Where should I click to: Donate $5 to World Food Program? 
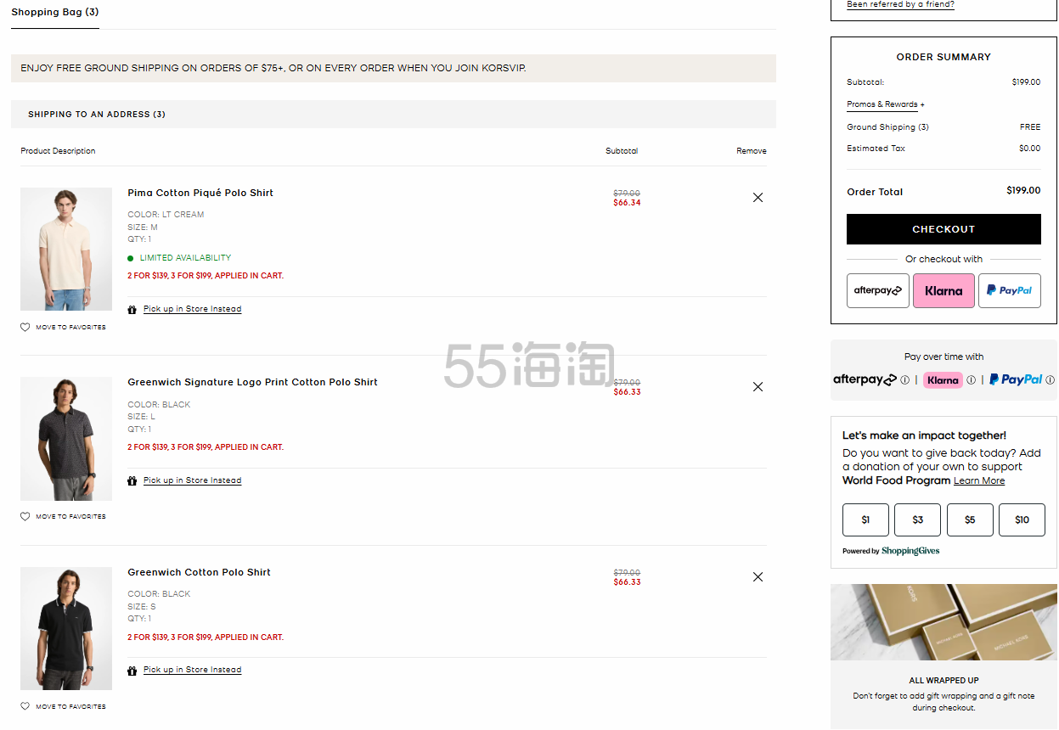970,520
